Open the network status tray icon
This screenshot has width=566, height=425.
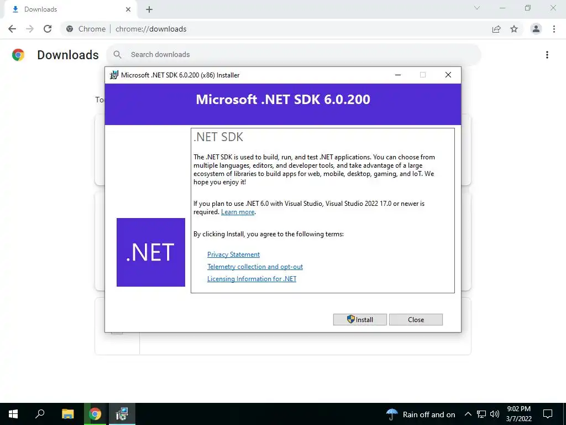[481, 414]
